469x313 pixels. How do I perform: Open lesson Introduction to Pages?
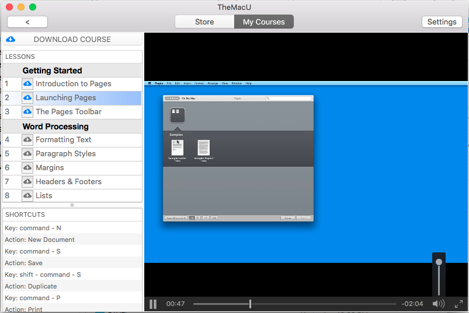[x=73, y=84]
